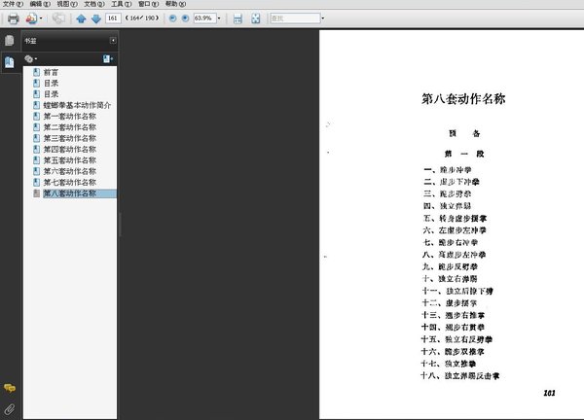Viewport: 584px width, 420px height.
Task: Click the fit-width scrolling mode icon
Action: (237, 18)
